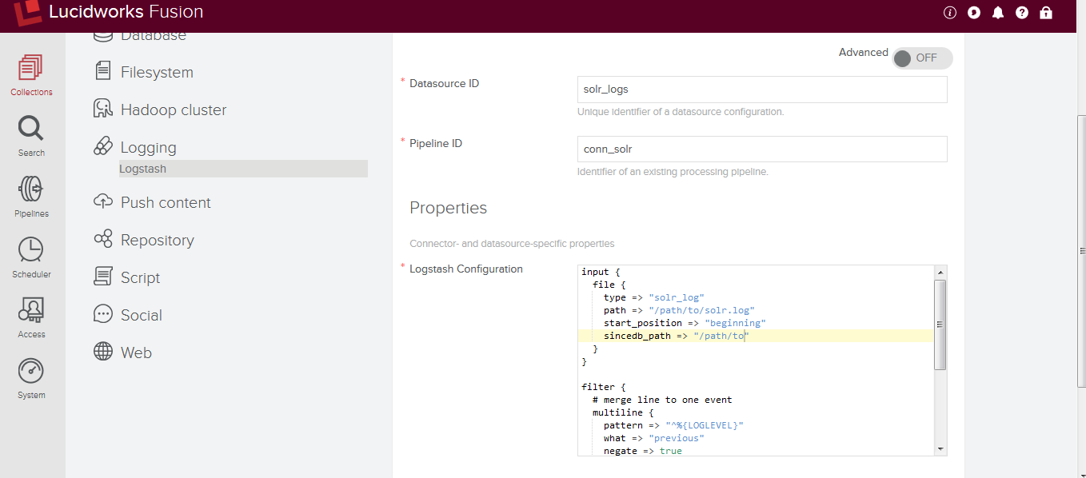This screenshot has height=478, width=1086.
Task: Click the Filesystem document icon
Action: click(103, 71)
